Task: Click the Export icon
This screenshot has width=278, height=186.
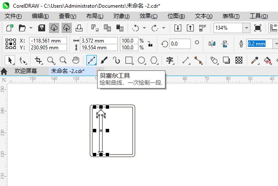Action: 190,28
